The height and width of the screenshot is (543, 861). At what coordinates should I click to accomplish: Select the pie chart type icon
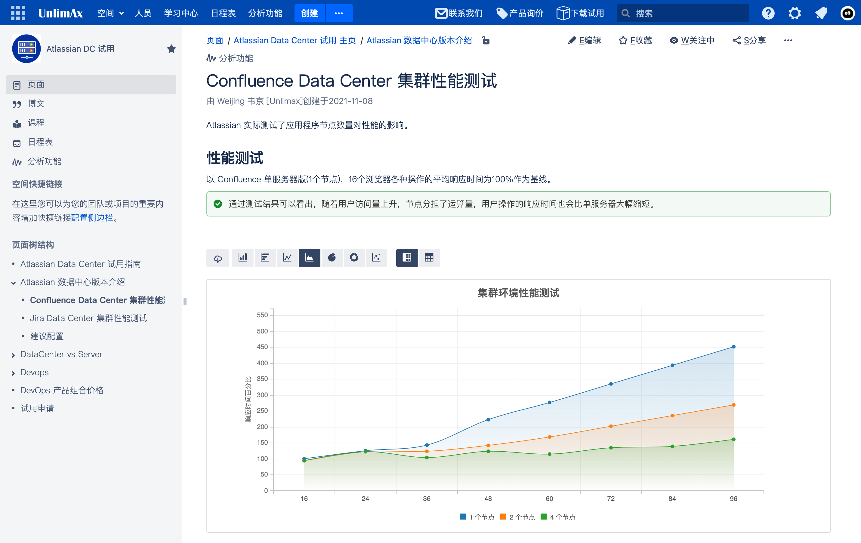coord(332,258)
